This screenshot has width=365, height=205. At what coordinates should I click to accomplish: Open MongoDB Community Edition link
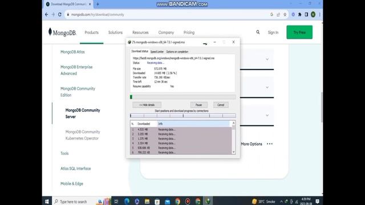78,92
